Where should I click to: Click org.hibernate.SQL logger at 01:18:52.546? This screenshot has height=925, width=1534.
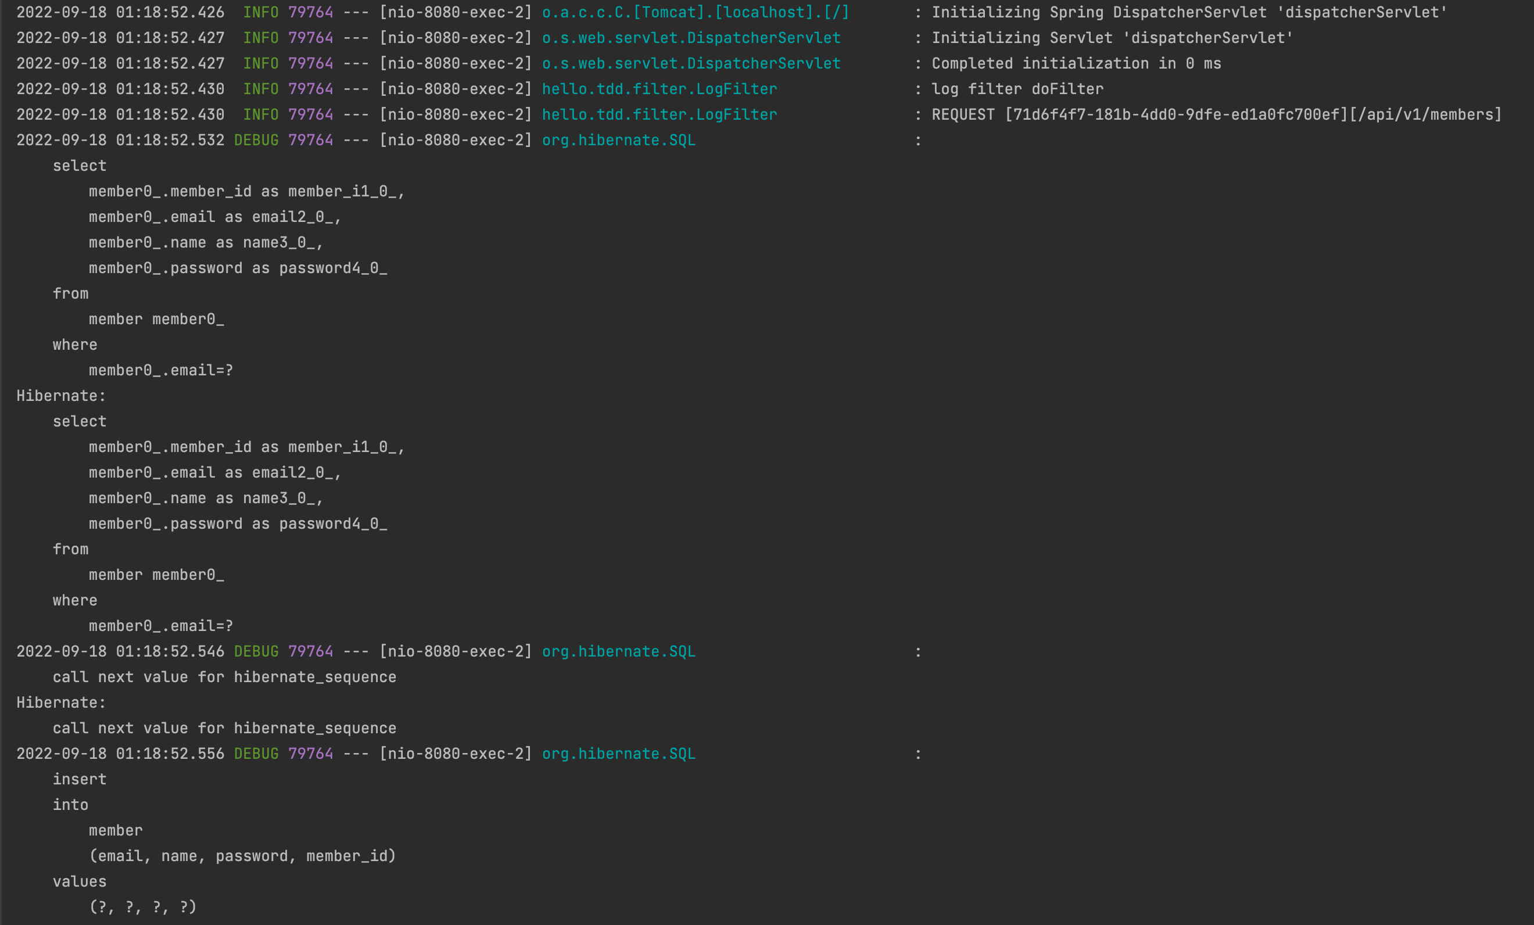pyautogui.click(x=619, y=651)
